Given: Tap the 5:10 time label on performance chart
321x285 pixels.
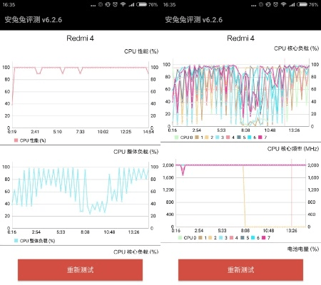Looking at the screenshot, I should click(x=57, y=132).
